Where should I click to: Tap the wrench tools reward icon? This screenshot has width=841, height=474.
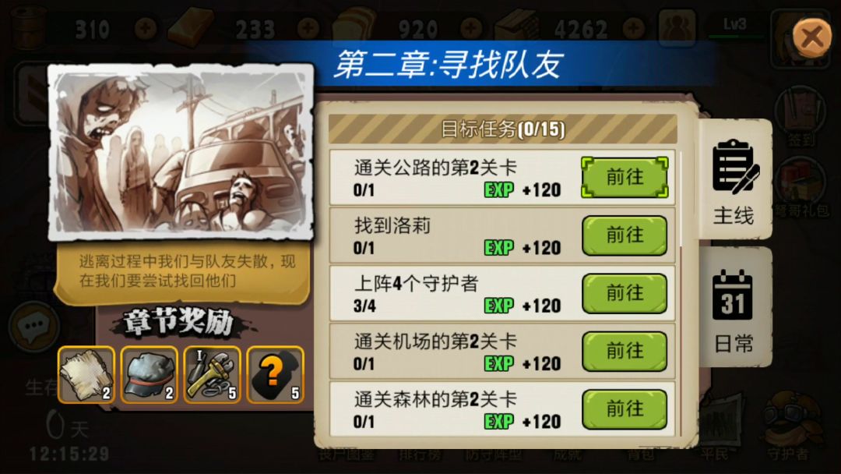tap(213, 375)
